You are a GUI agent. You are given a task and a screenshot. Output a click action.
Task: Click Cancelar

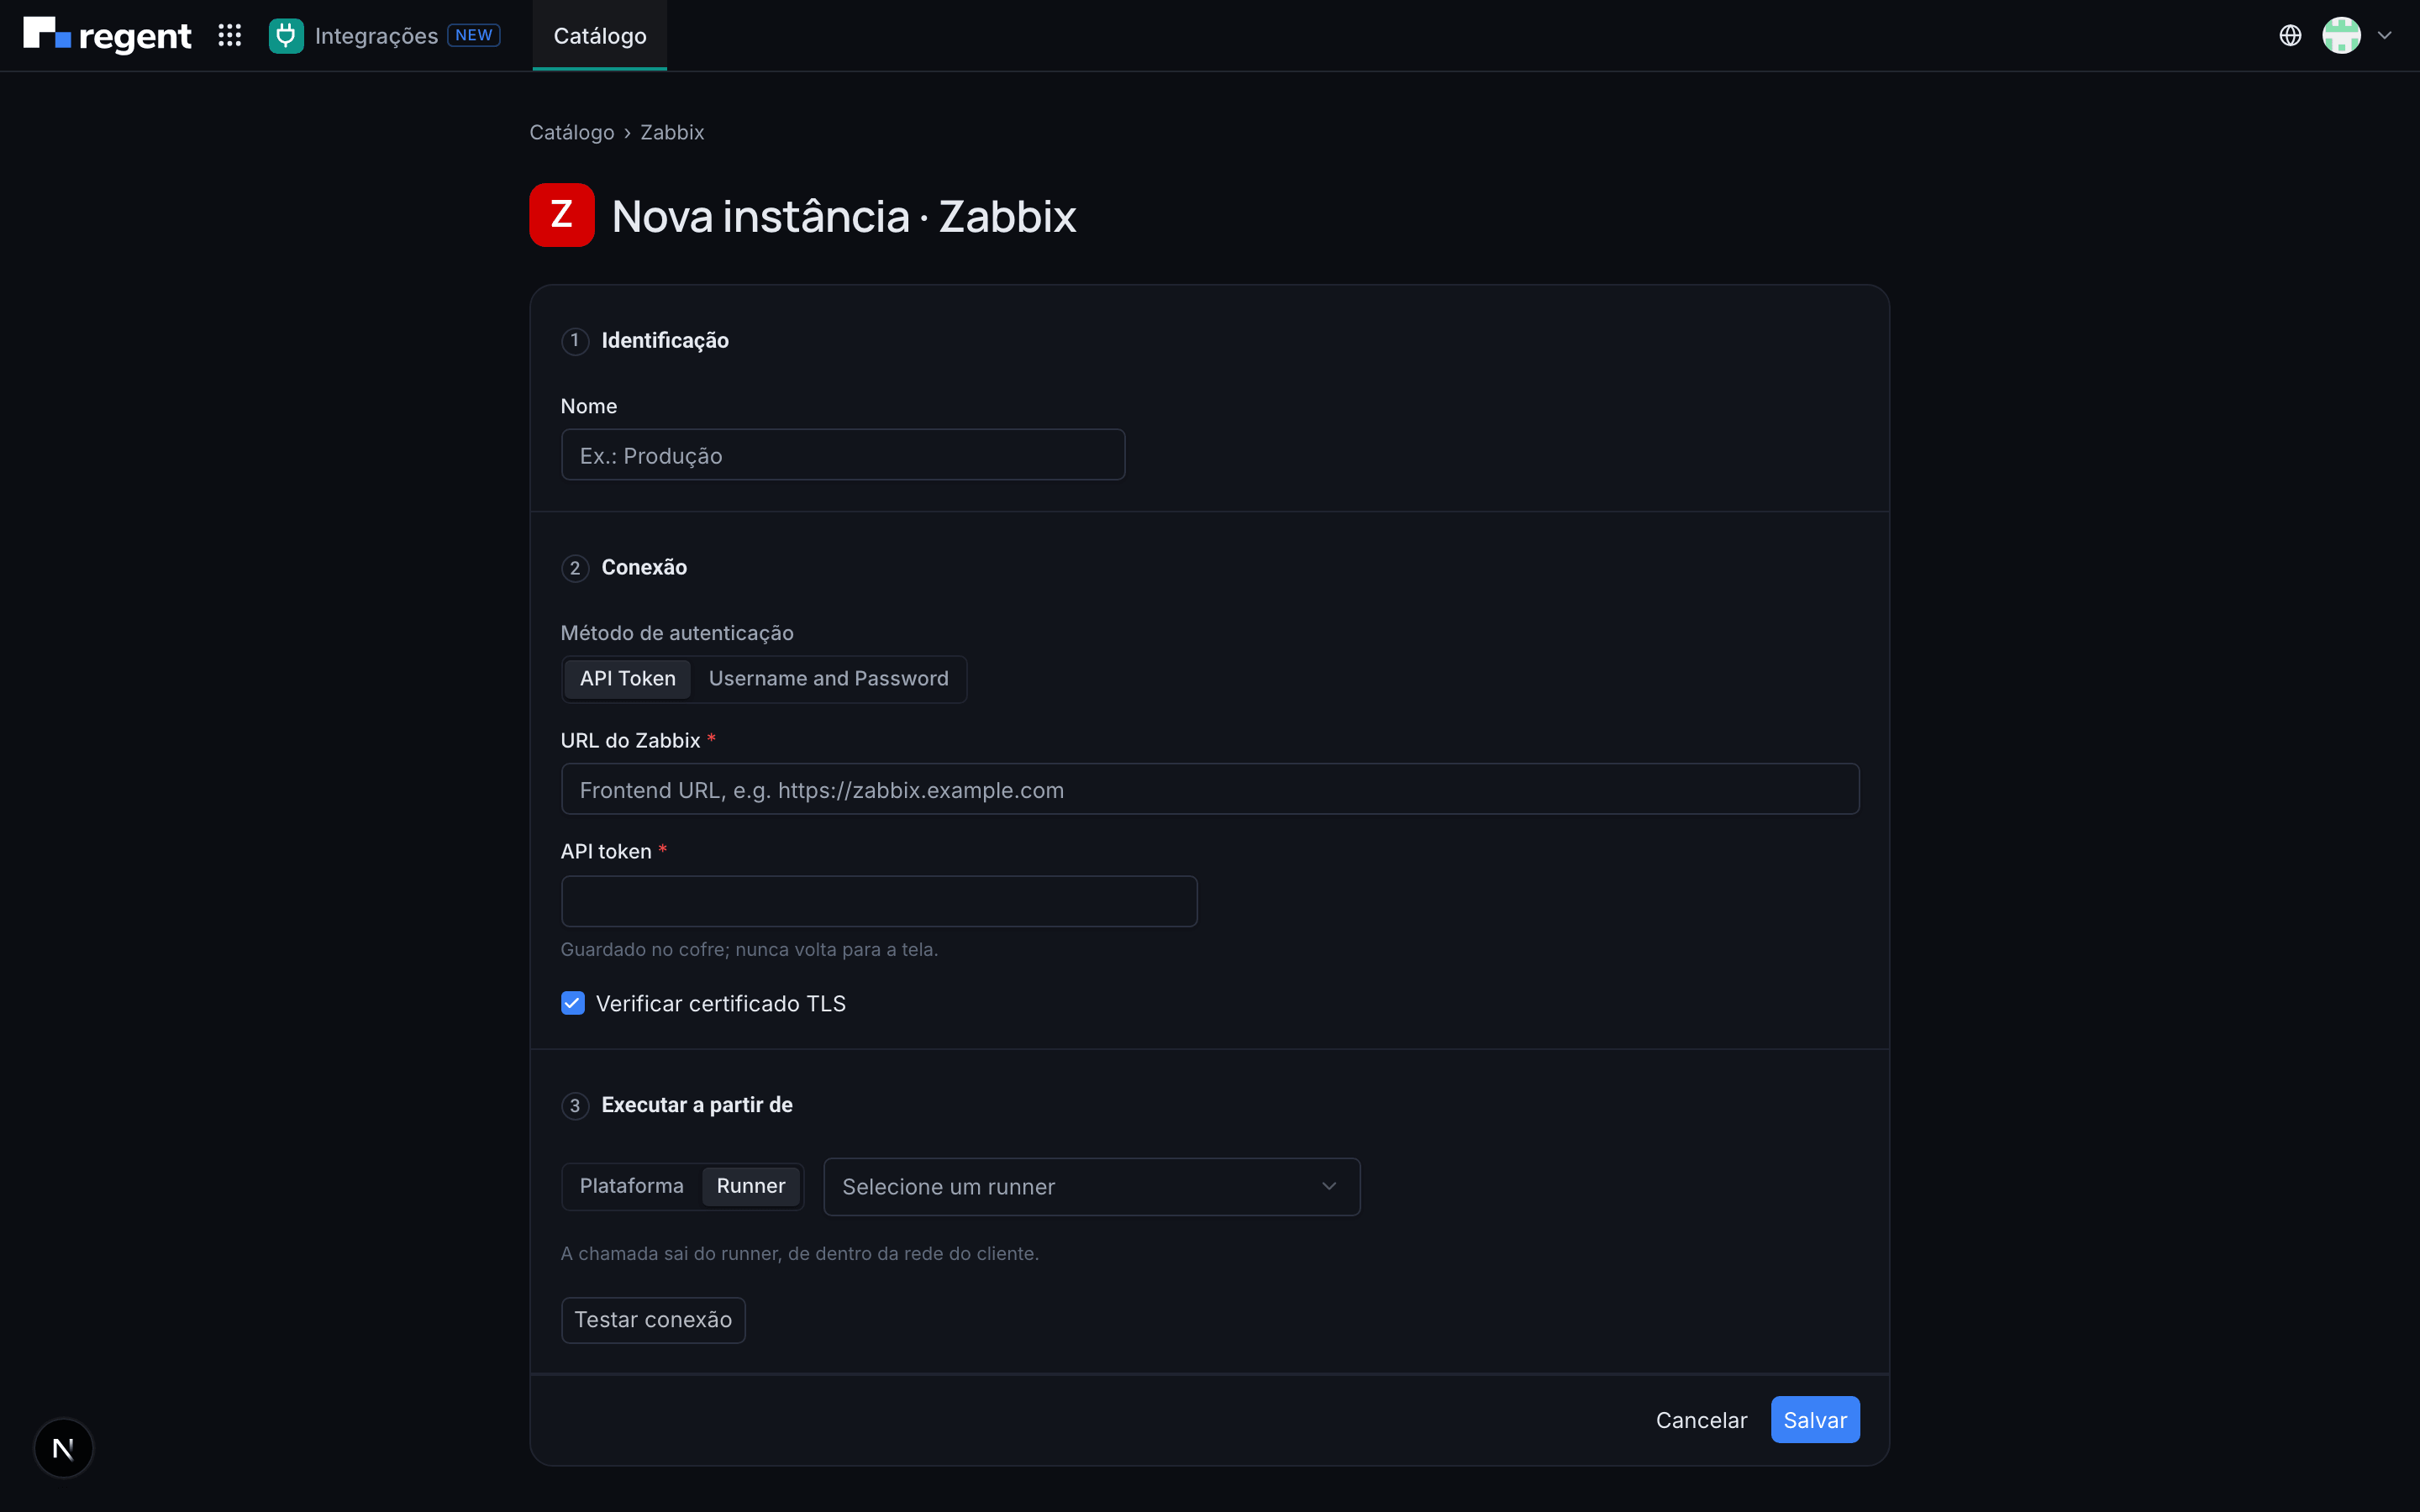pyautogui.click(x=1701, y=1420)
